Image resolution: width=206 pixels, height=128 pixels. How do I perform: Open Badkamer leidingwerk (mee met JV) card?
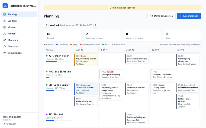(x=137, y=119)
